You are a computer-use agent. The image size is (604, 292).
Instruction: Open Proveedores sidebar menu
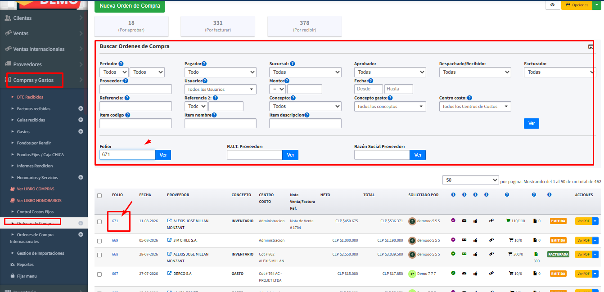[x=27, y=64]
